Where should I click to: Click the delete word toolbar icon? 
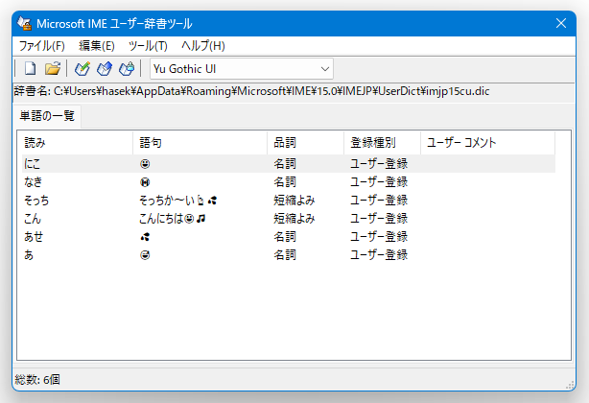127,69
